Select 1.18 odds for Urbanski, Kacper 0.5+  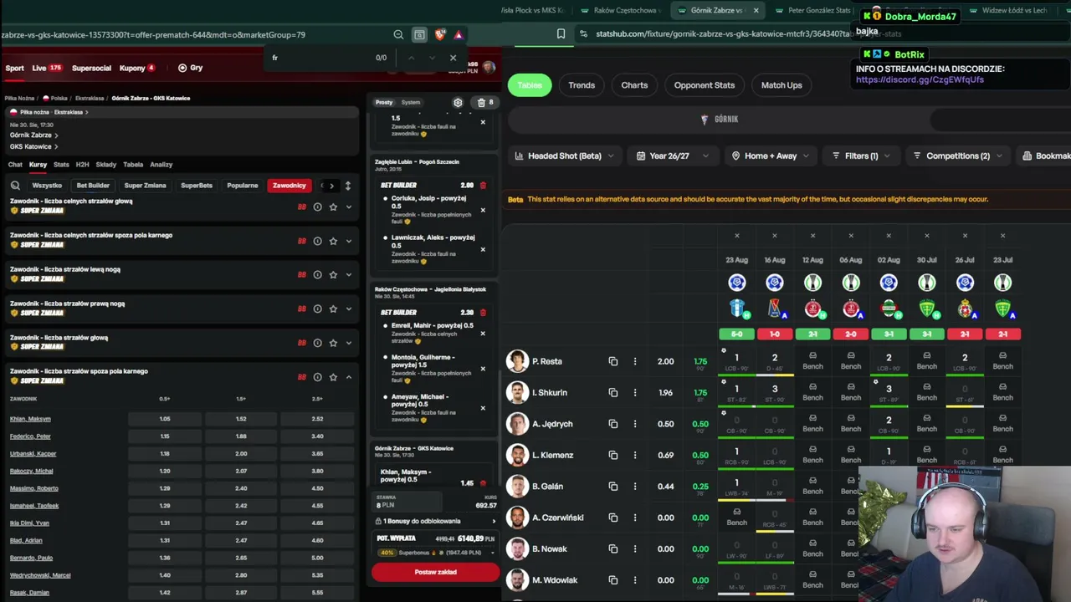click(x=165, y=454)
